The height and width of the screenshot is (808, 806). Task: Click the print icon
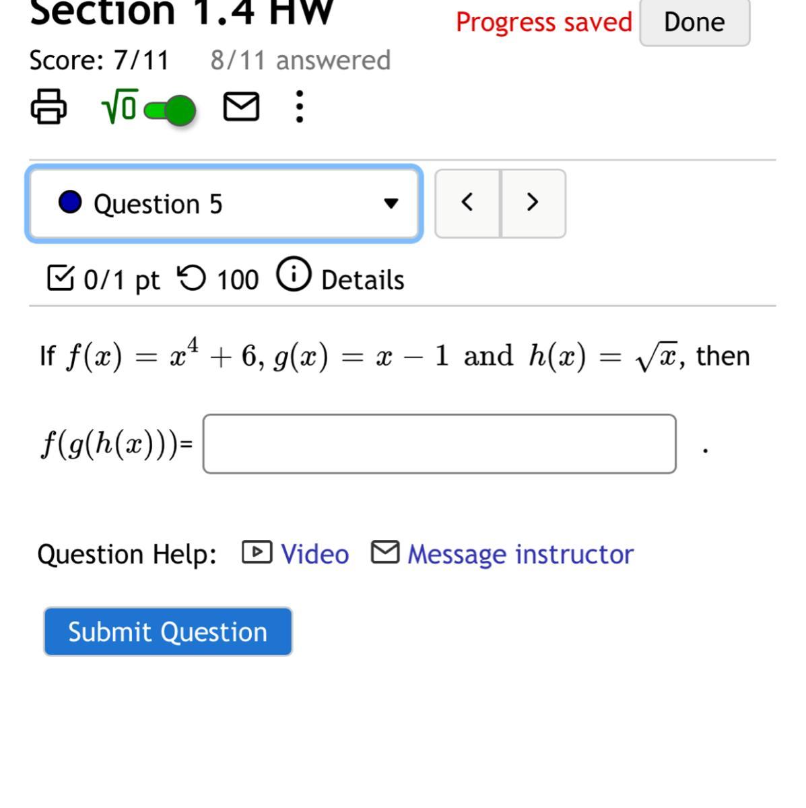(x=48, y=106)
